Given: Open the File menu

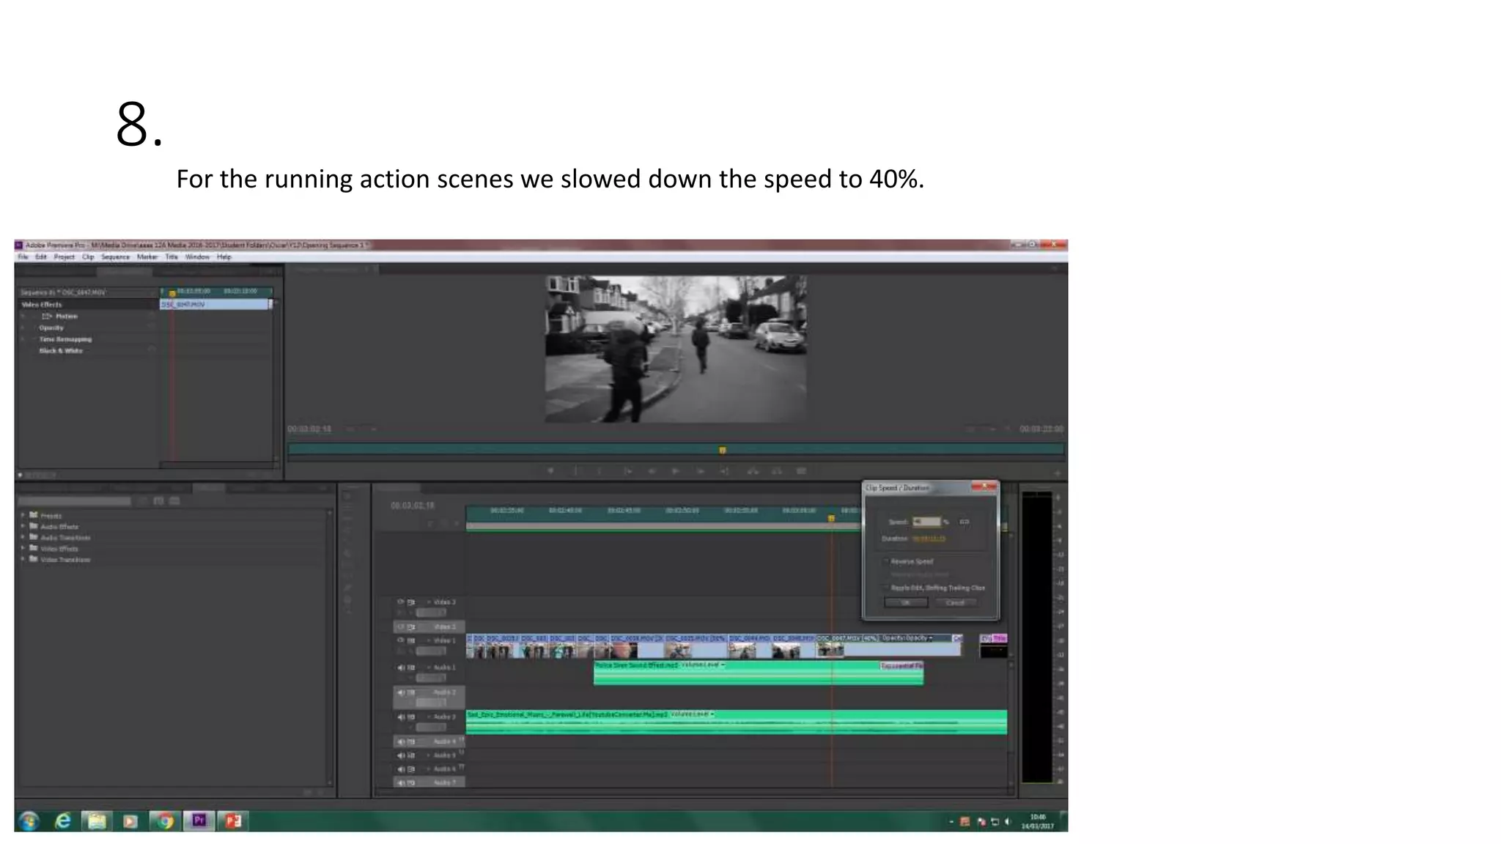Looking at the screenshot, I should pyautogui.click(x=23, y=257).
